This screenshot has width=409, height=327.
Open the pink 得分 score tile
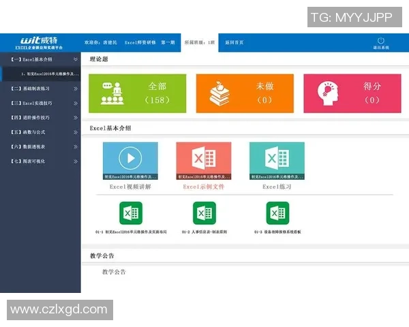tap(352, 93)
